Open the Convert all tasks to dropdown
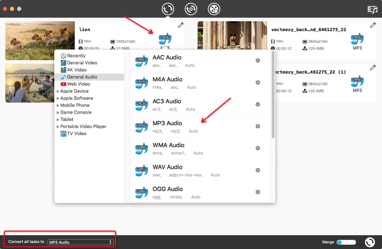This screenshot has height=249, width=382. [81, 242]
